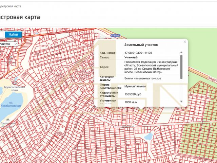
Task: Click the Найти search button
Action: point(13,35)
